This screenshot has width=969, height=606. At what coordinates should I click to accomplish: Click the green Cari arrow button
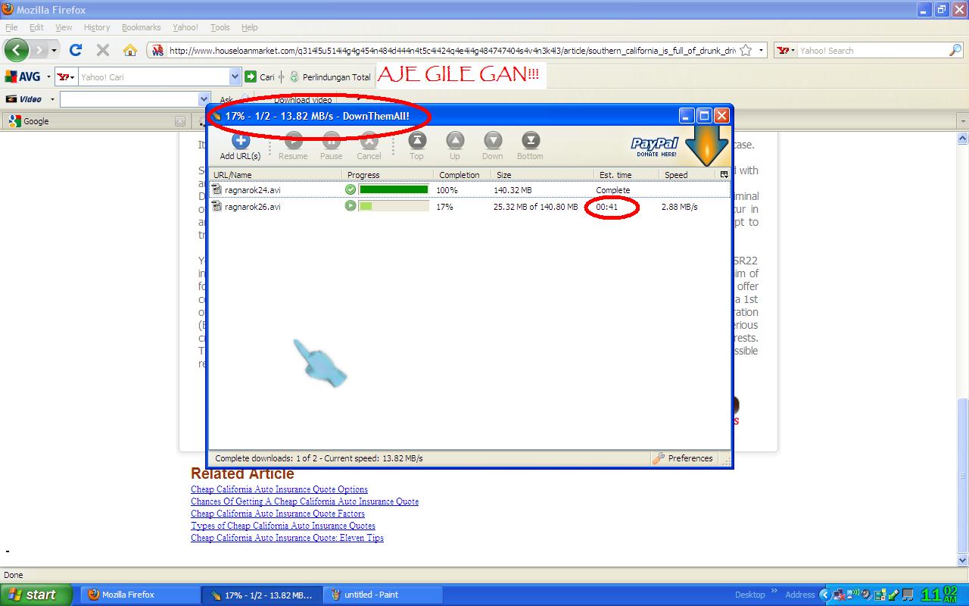(x=251, y=77)
